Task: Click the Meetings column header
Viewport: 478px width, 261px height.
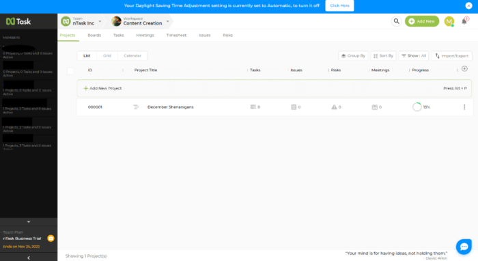Action: point(380,70)
